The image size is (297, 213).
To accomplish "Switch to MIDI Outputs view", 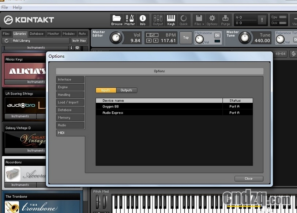I will (x=126, y=90).
